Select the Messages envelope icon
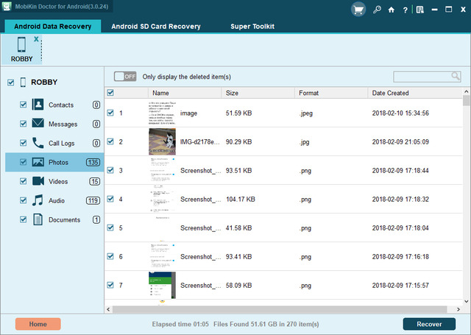The image size is (471, 335). click(x=38, y=124)
